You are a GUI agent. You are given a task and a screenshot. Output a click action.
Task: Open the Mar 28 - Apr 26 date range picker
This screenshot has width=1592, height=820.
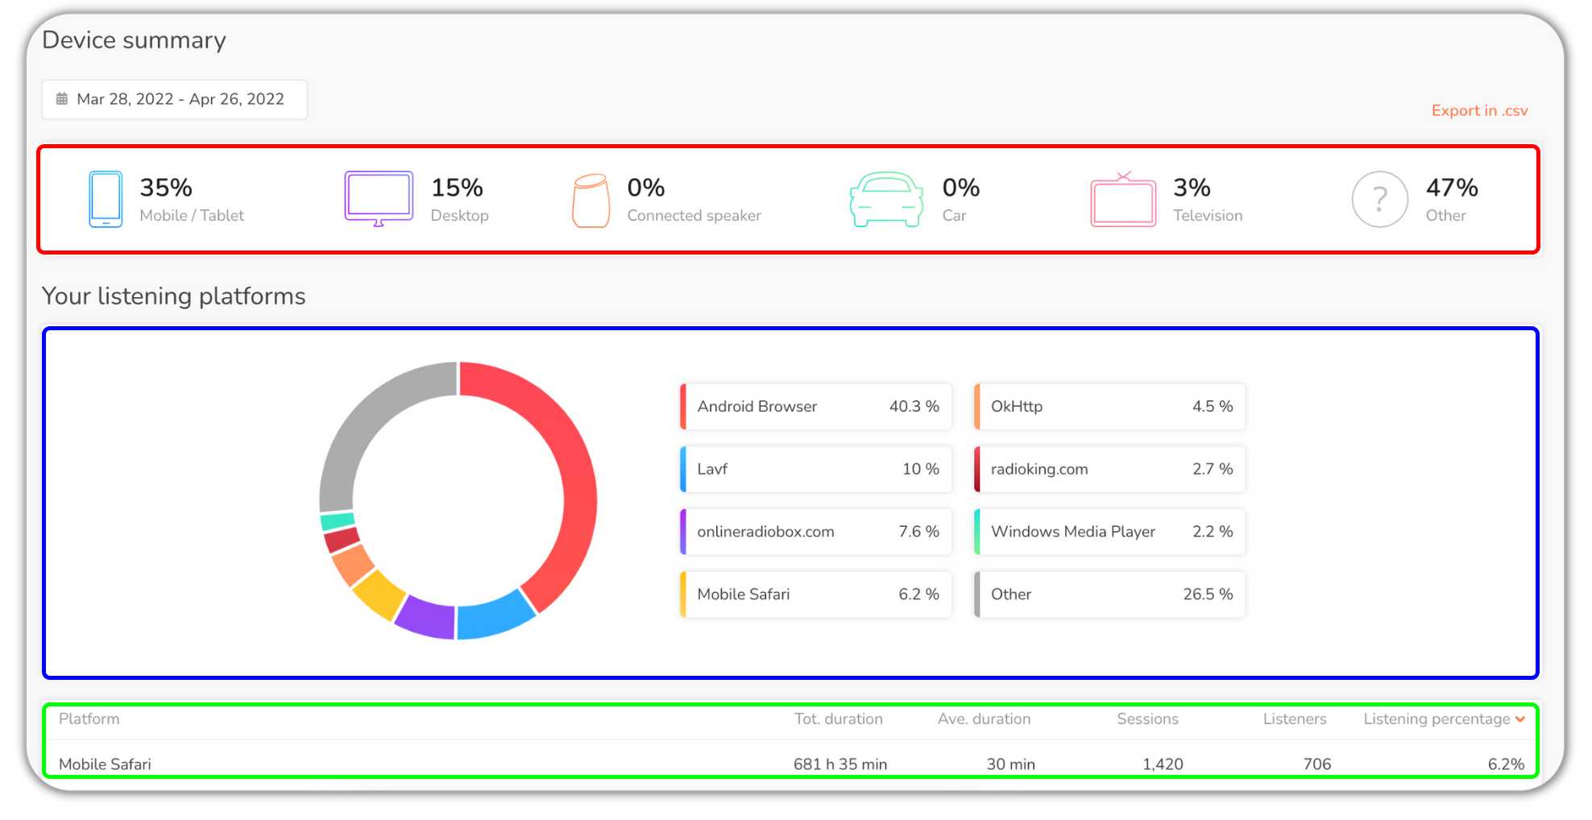pyautogui.click(x=180, y=99)
